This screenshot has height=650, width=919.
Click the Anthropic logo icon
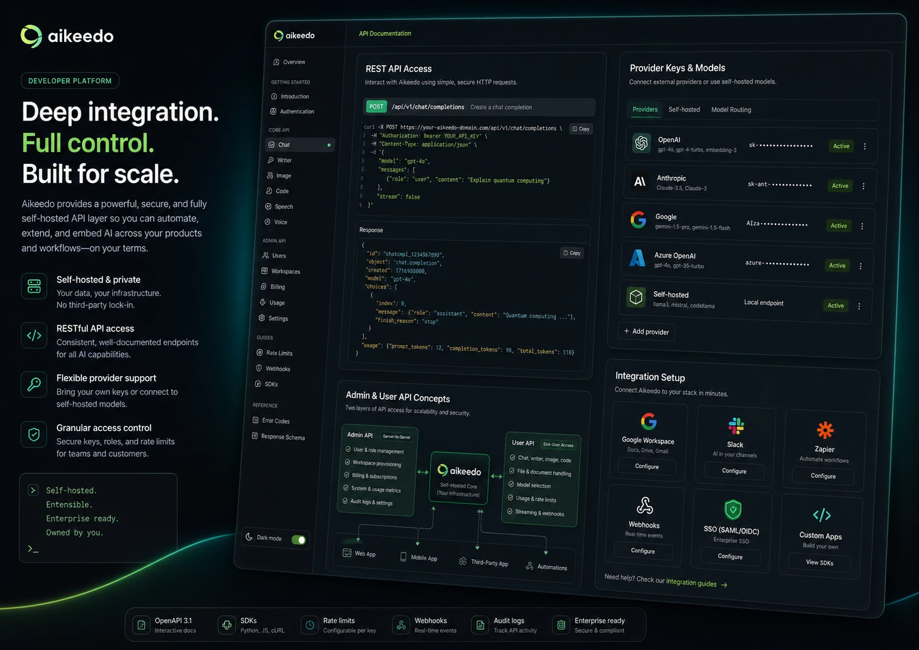640,182
